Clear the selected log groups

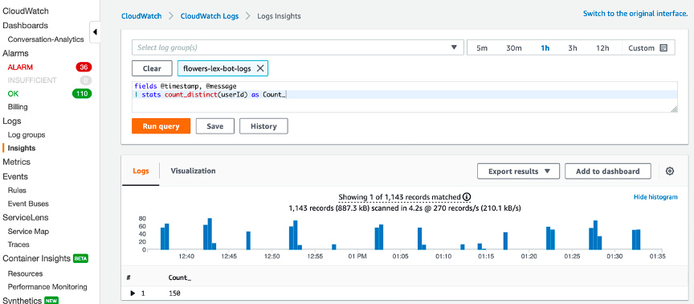(x=152, y=68)
